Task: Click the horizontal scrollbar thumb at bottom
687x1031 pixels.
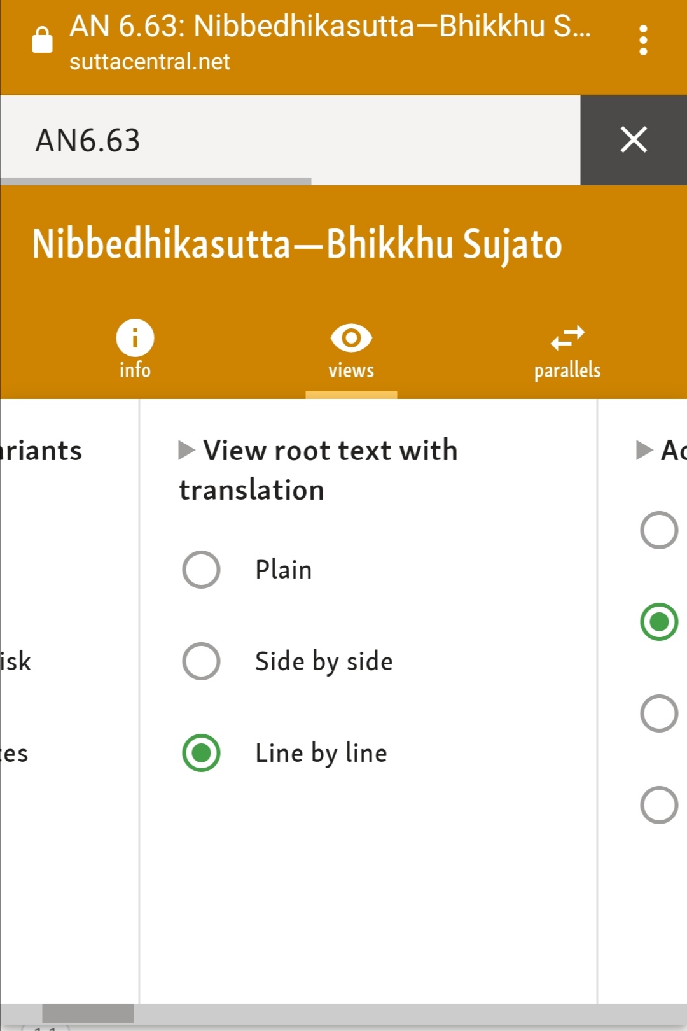Action: [88, 1013]
